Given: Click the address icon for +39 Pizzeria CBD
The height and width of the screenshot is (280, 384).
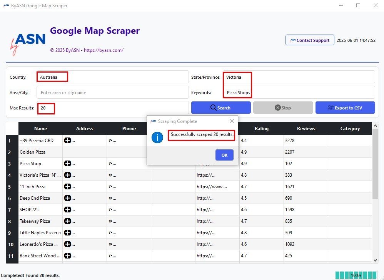Looking at the screenshot, I should tap(67, 140).
